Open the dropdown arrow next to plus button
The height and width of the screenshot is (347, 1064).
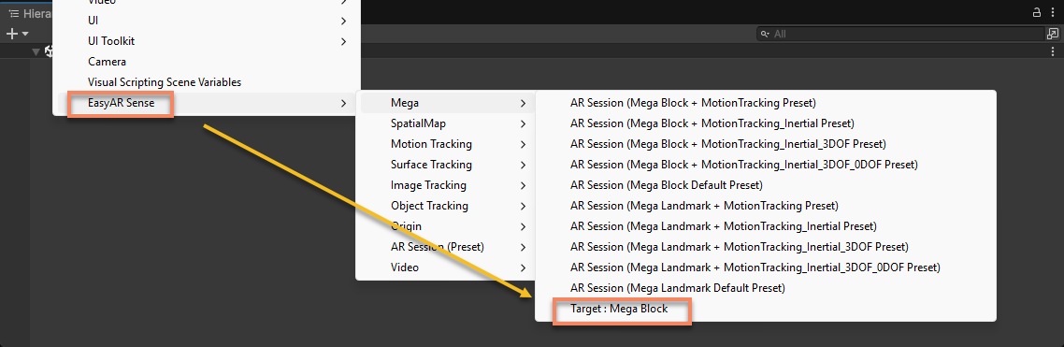[26, 34]
